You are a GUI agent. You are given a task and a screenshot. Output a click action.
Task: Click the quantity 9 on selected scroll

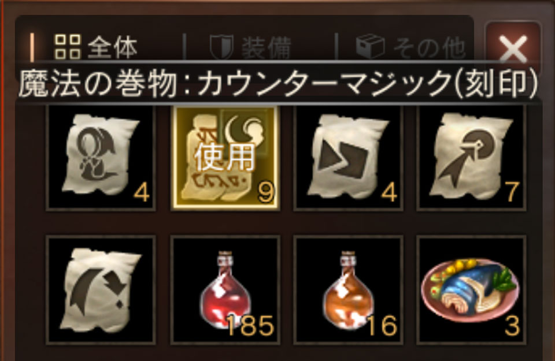[x=266, y=193]
